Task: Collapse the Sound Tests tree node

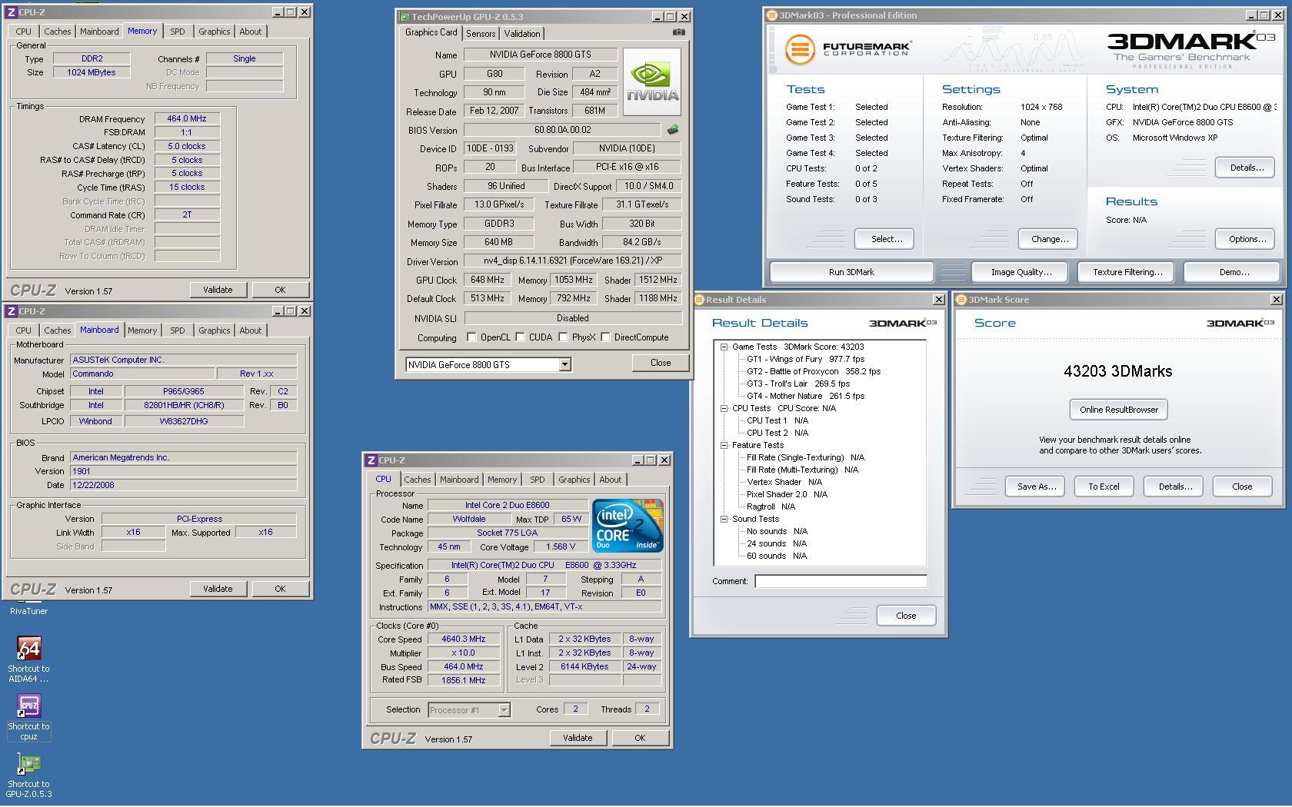Action: pyautogui.click(x=724, y=519)
